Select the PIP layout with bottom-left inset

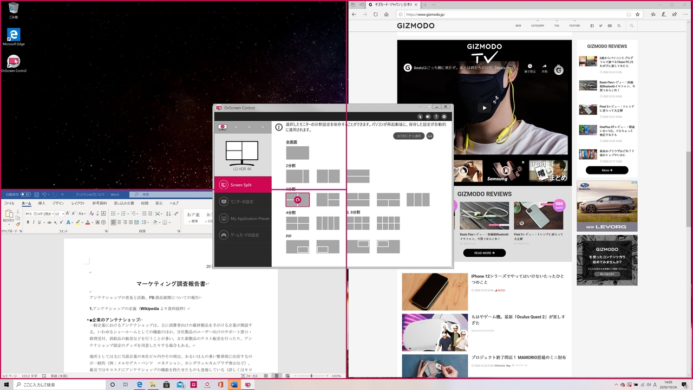point(328,246)
